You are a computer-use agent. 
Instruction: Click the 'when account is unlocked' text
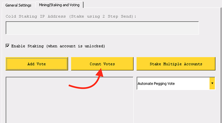click(x=76, y=46)
